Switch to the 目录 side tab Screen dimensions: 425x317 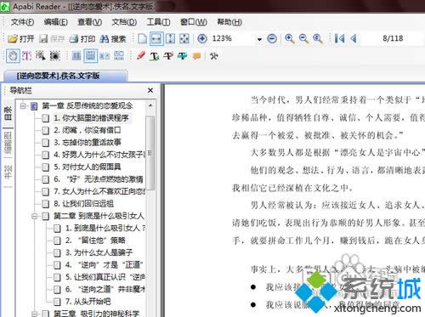click(8, 113)
